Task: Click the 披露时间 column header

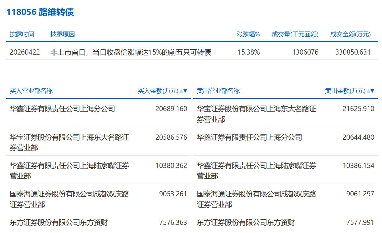Action: (x=22, y=34)
